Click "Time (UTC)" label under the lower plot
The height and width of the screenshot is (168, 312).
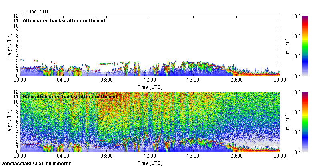150,163
